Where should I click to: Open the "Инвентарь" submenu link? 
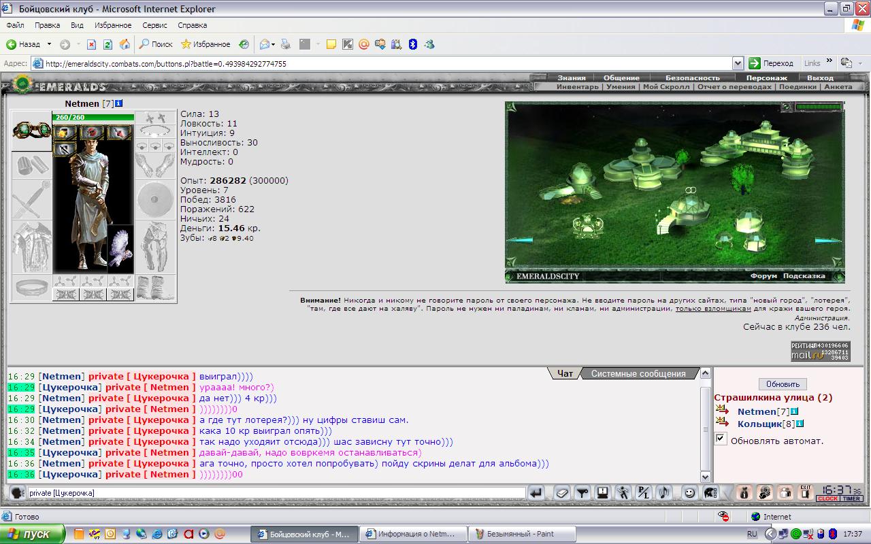tap(578, 87)
